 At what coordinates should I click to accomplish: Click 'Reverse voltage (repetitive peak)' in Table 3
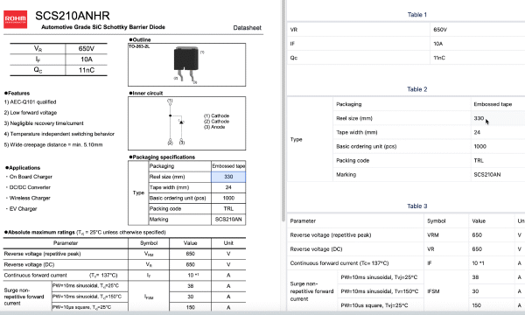[x=331, y=235]
